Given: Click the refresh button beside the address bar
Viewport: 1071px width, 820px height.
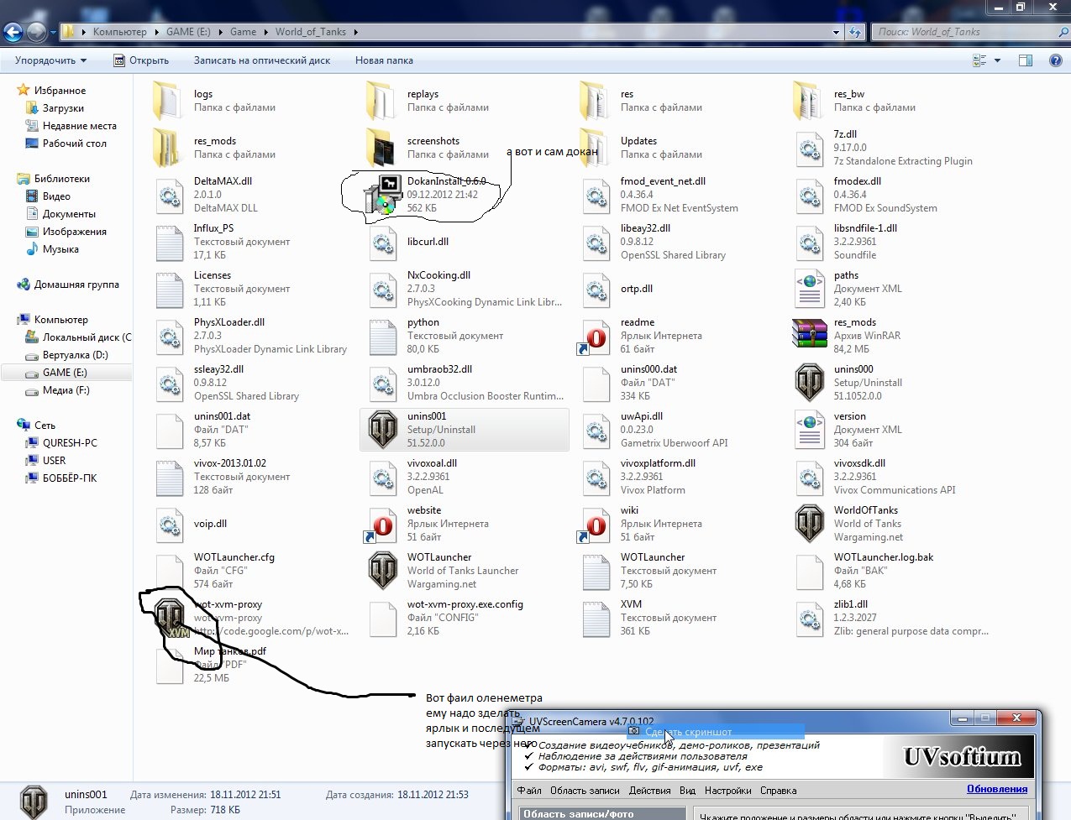Looking at the screenshot, I should [x=855, y=32].
